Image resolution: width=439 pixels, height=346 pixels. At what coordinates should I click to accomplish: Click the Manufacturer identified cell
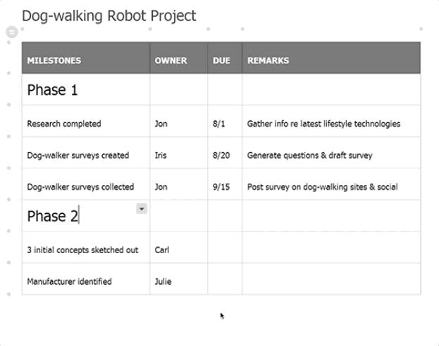pos(86,279)
